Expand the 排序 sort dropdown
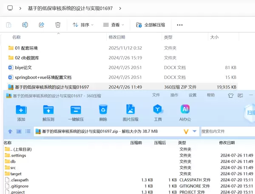 pyautogui.click(x=83, y=25)
